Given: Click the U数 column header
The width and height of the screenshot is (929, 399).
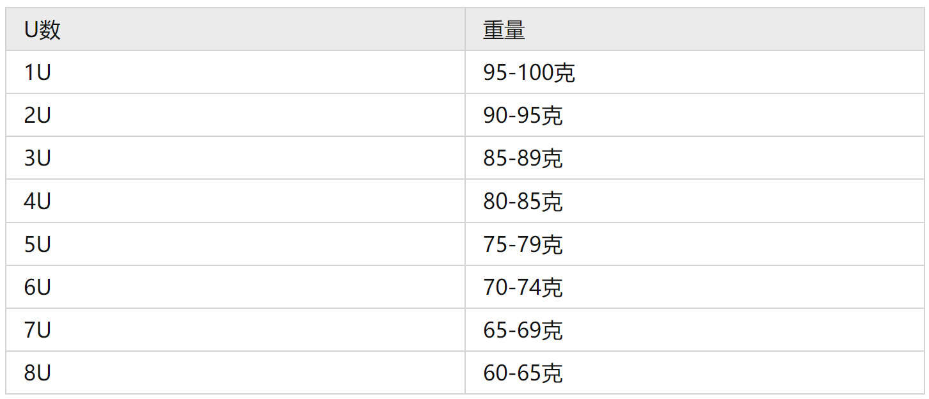Looking at the screenshot, I should pos(235,29).
